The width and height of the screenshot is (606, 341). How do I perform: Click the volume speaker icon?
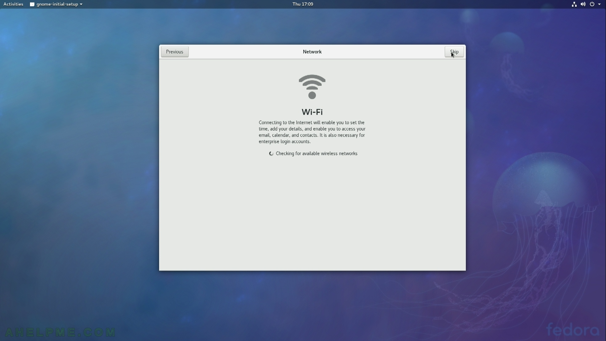tap(583, 4)
